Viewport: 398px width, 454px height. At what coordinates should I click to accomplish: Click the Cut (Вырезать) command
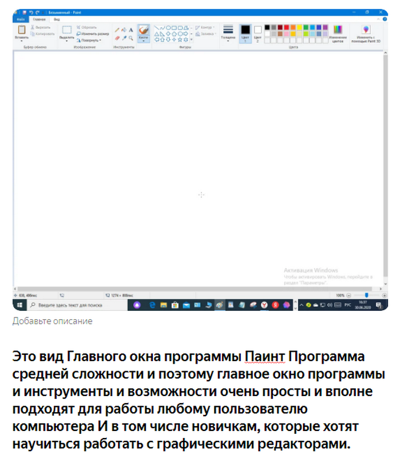coord(41,27)
